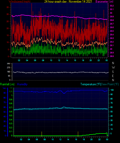Click the humidity dip near 13 hours
Screen dimensions: 120x143
[64, 93]
